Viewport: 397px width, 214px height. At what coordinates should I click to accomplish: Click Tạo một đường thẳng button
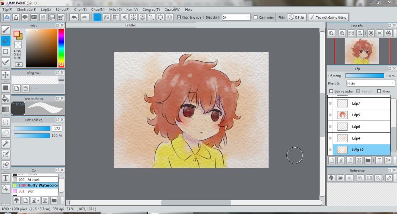coord(328,17)
